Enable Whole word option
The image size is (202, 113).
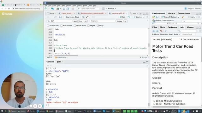pos(75,26)
